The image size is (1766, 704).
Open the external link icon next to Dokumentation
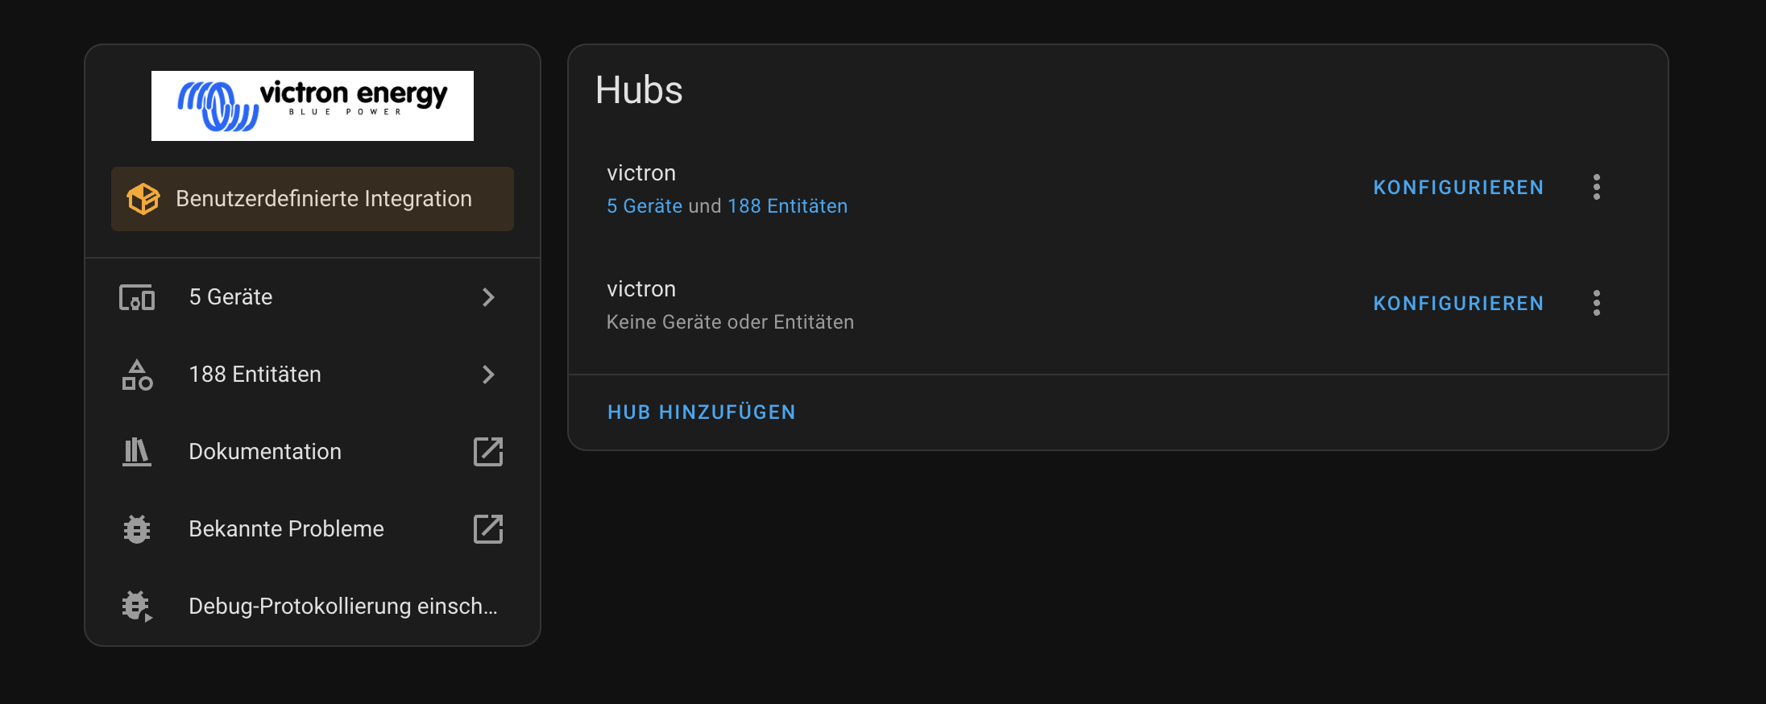(x=488, y=451)
